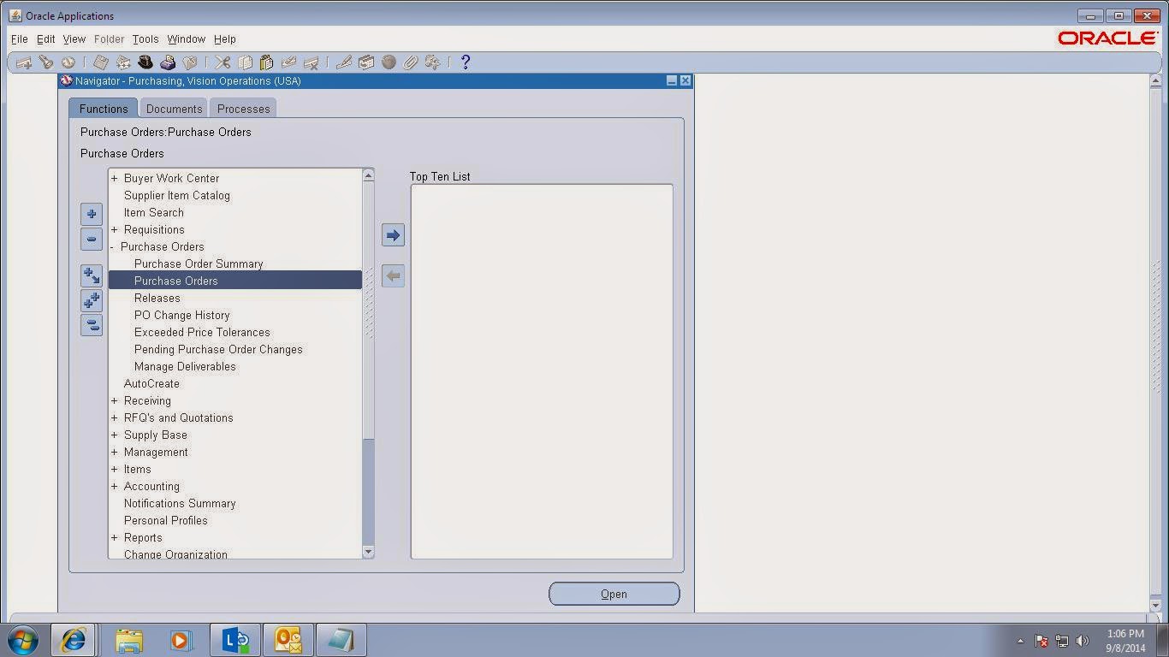Click the Copy toolbar icon
Image resolution: width=1169 pixels, height=657 pixels.
tap(245, 62)
